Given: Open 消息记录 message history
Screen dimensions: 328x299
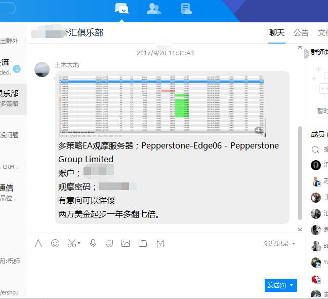Looking at the screenshot, I should pyautogui.click(x=276, y=244).
